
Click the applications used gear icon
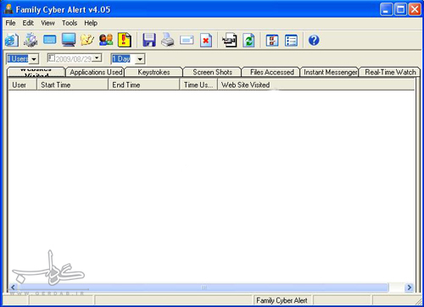(x=31, y=40)
